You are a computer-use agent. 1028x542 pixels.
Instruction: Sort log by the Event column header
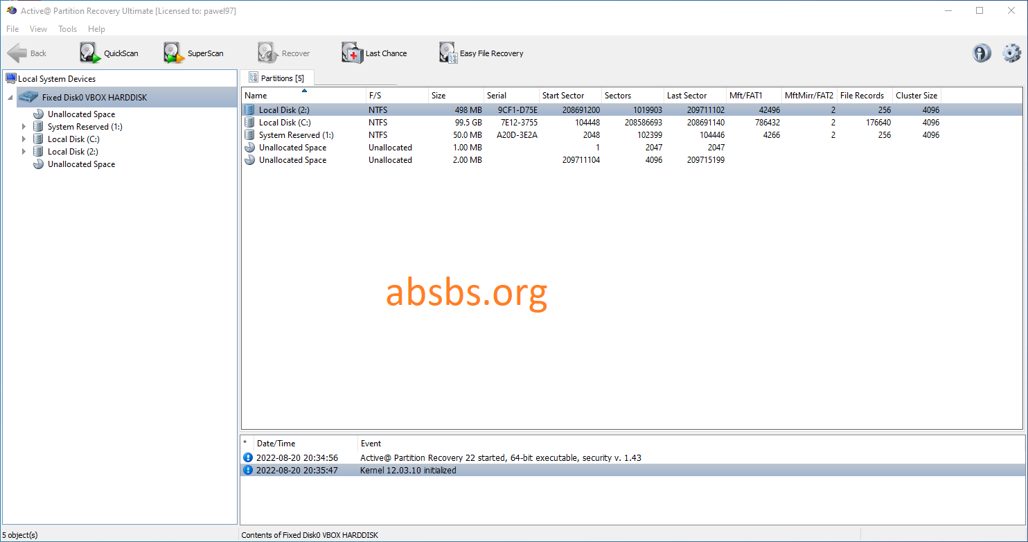tap(691, 444)
